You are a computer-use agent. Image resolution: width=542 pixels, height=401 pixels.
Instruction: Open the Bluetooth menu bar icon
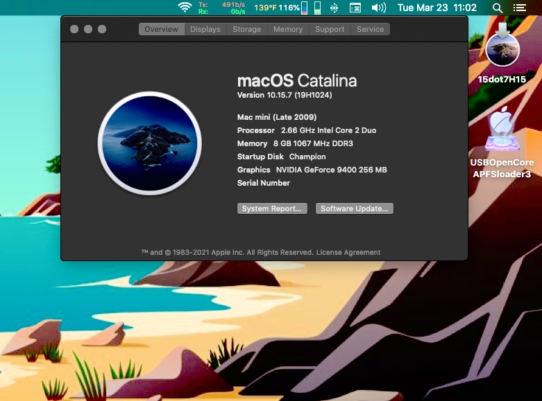334,8
